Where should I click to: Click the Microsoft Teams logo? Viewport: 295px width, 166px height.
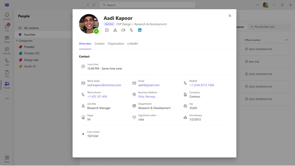click(x=7, y=5)
